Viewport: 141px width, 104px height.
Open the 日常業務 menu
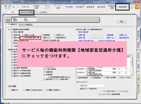tap(79, 7)
